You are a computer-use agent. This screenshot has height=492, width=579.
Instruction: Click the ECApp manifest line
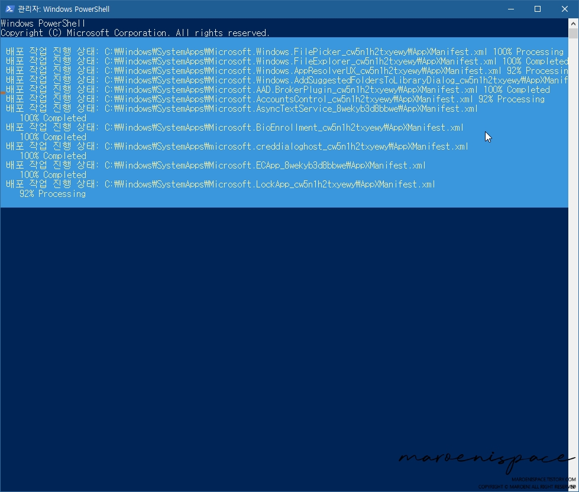(x=216, y=166)
